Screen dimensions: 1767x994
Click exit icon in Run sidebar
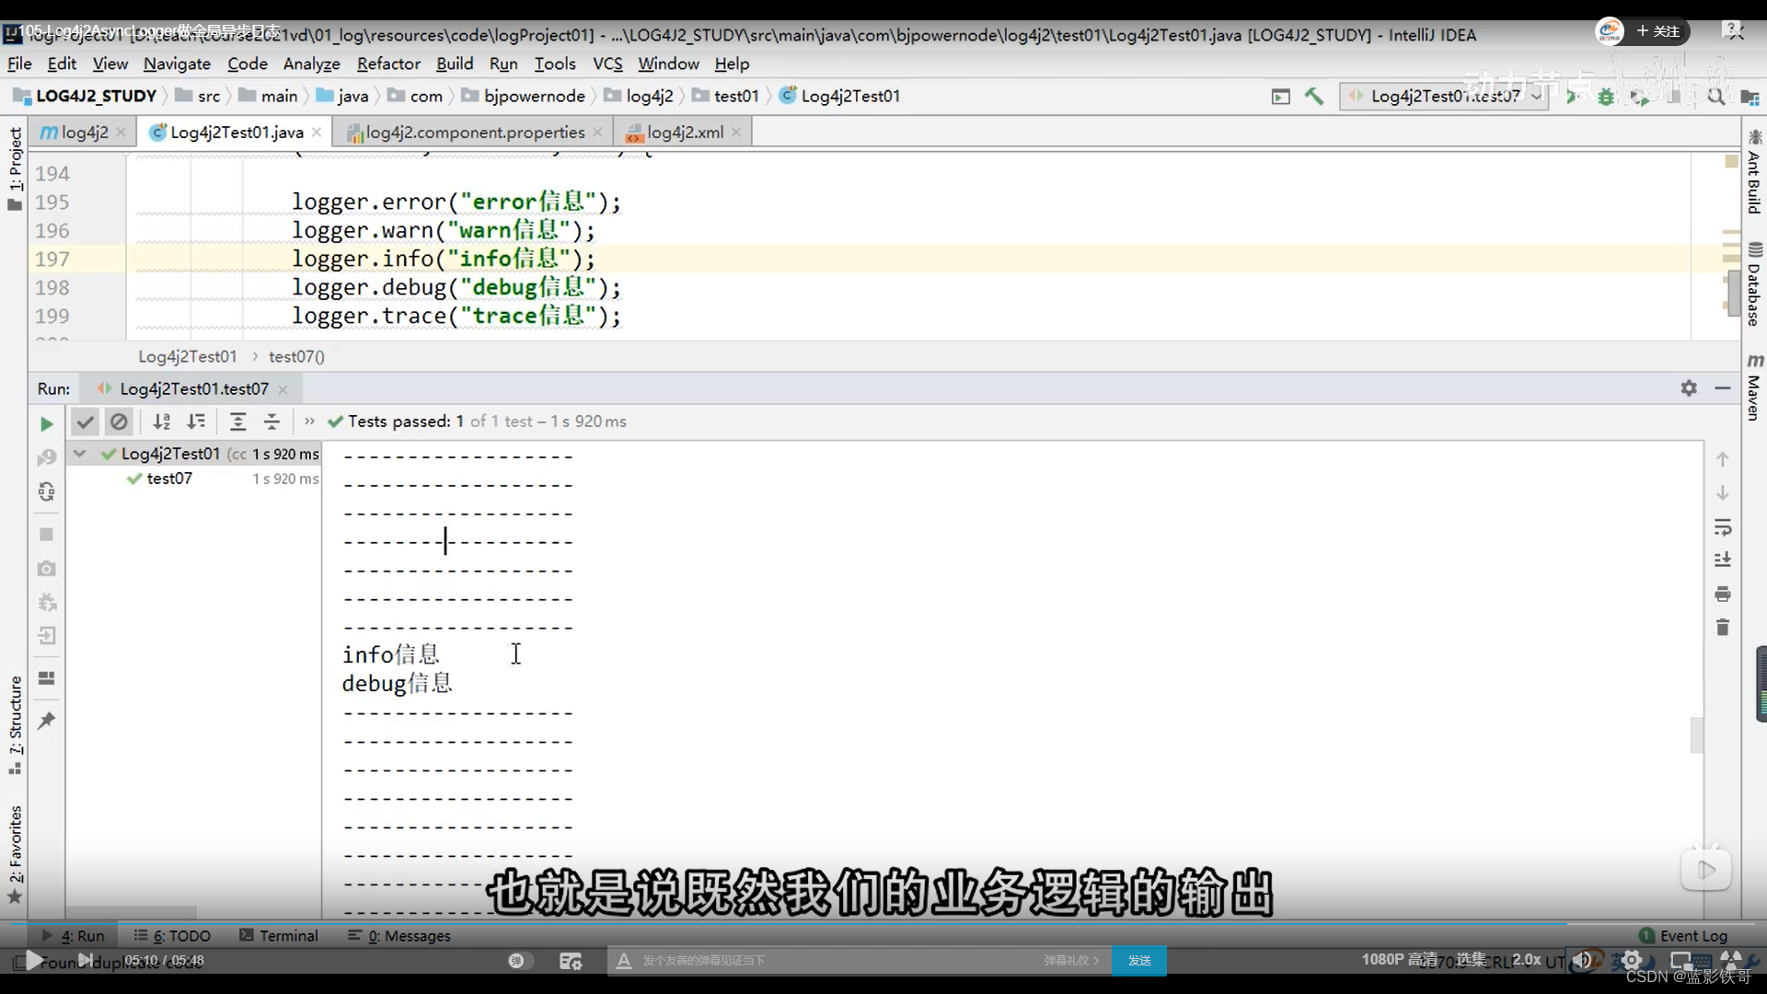(47, 635)
